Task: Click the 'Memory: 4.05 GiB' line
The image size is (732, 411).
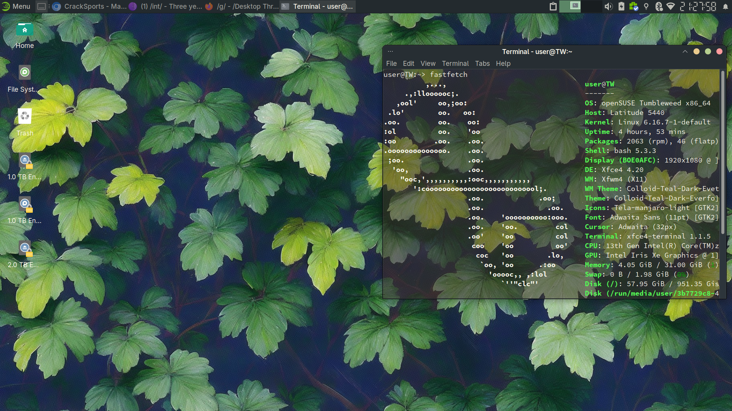Action: [x=651, y=265]
